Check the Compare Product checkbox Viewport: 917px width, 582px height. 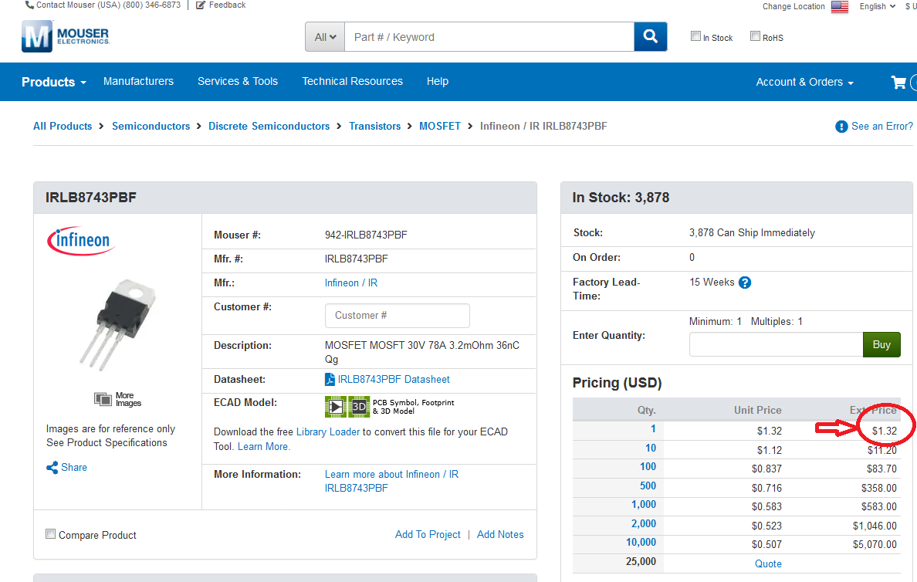[51, 534]
